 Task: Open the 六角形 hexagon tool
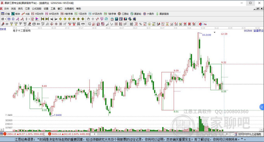[x=148, y=14]
